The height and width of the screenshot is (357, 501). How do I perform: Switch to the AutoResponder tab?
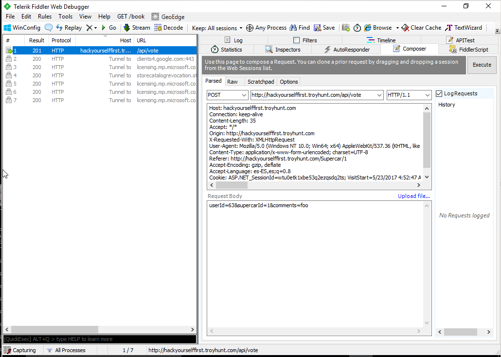pos(347,50)
